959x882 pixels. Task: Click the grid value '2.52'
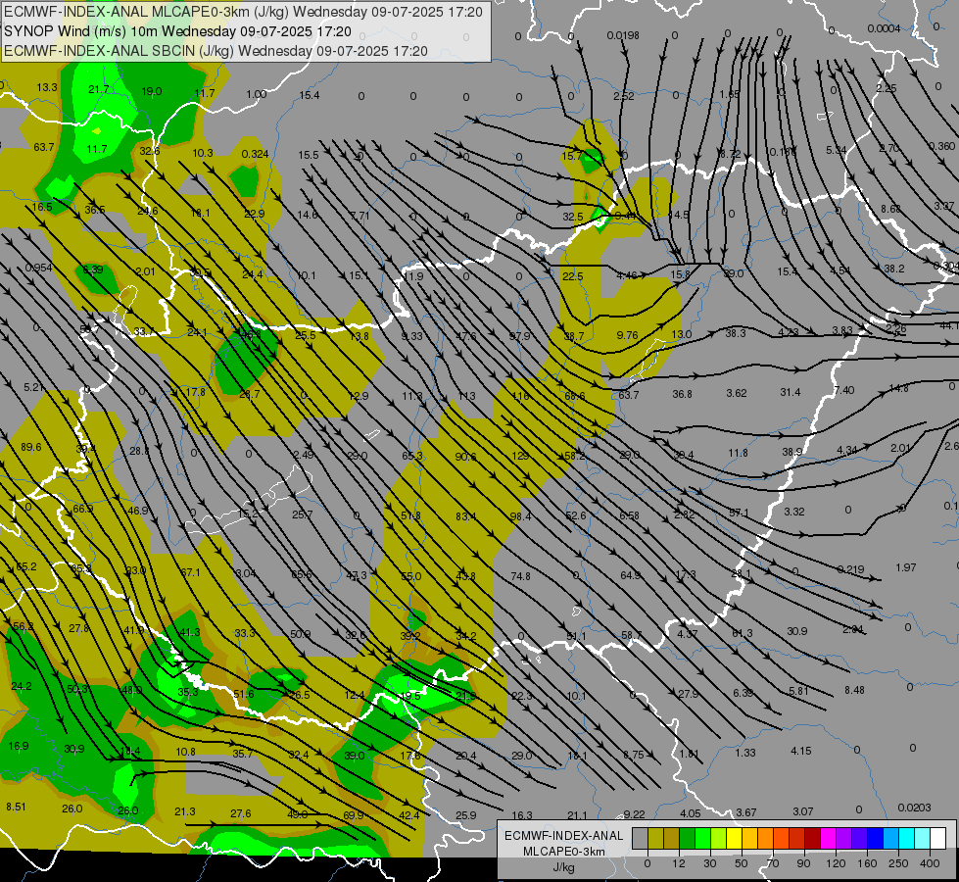[624, 95]
